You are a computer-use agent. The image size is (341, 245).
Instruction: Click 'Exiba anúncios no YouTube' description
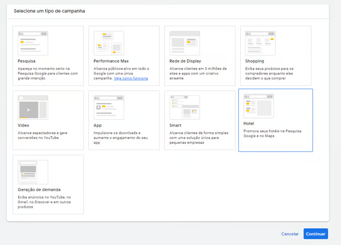44,202
